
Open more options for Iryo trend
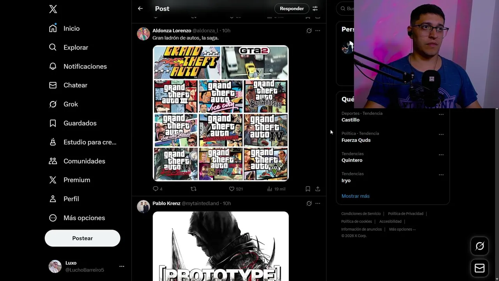point(441,175)
